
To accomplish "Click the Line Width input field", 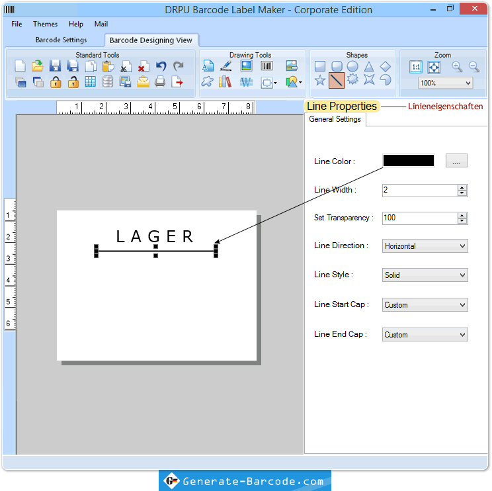I will 420,191.
